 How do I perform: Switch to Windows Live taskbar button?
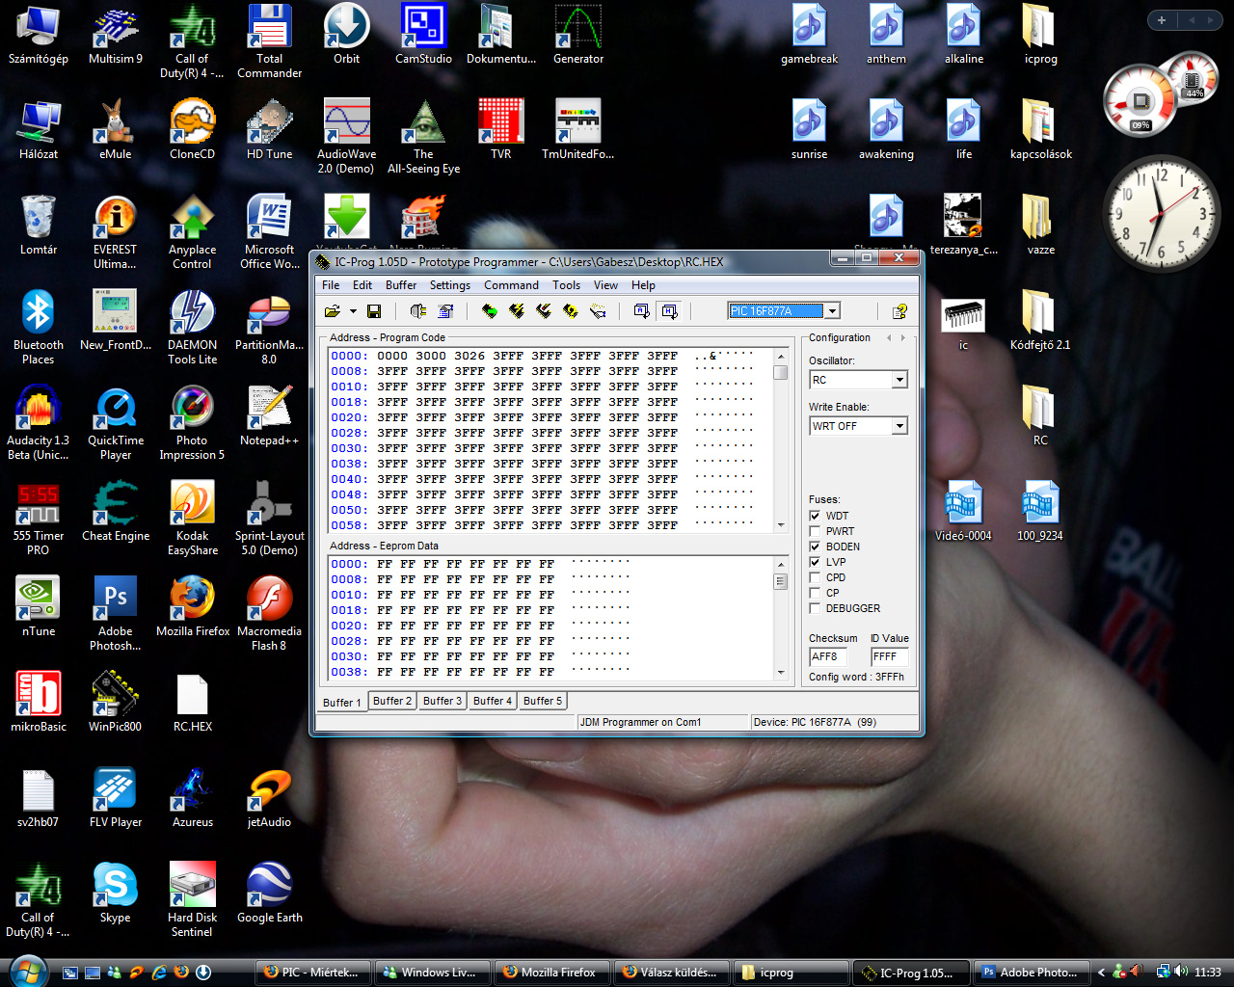pyautogui.click(x=433, y=973)
